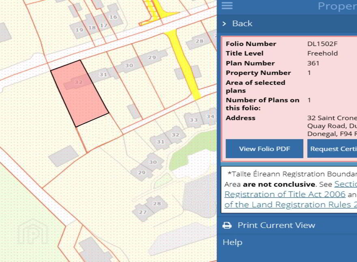This screenshot has width=357, height=262.
Task: Click the building labelled 29 on the upper street
Action: point(152,57)
